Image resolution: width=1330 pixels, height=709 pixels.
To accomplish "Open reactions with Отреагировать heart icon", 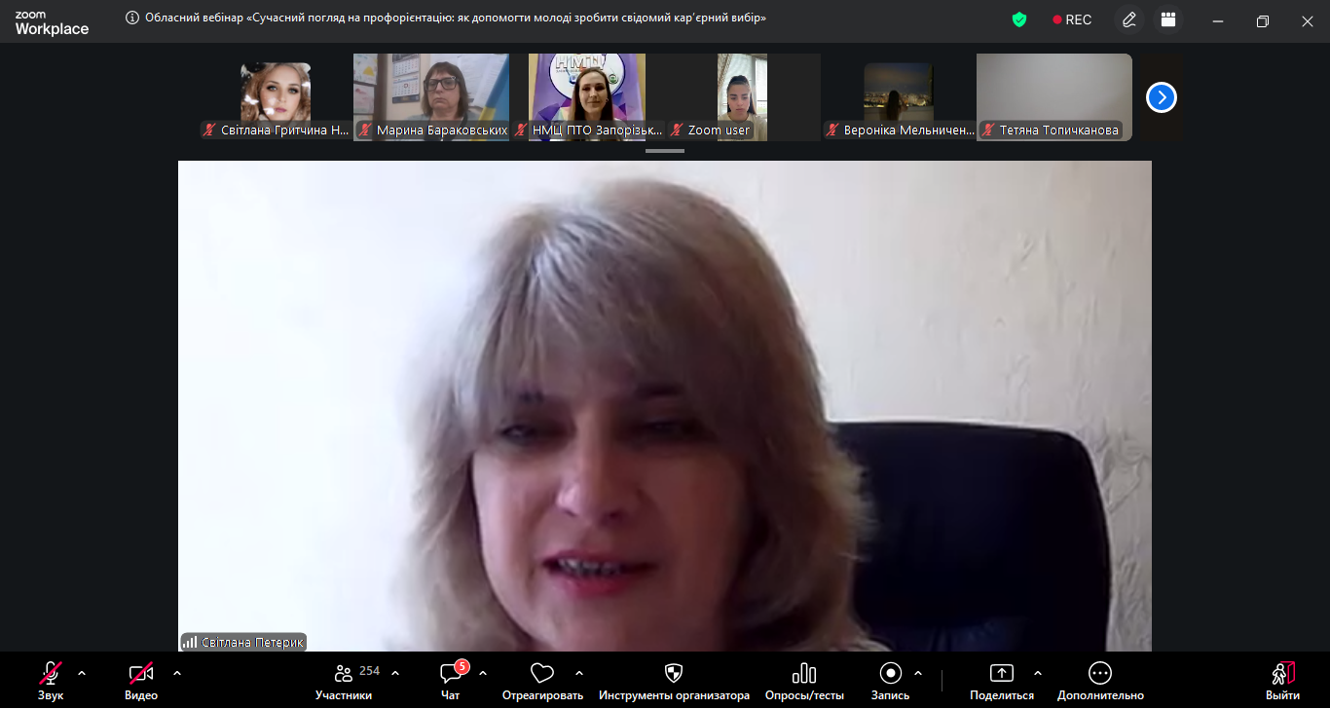I will pos(542,681).
